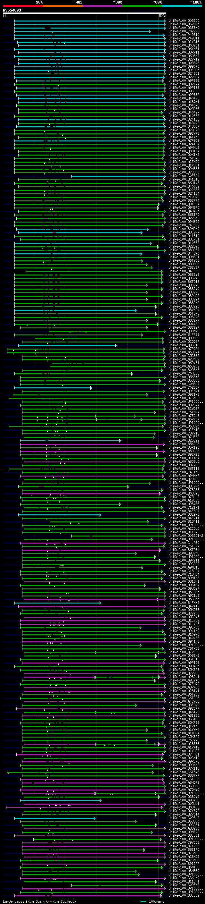Select hit label UniRef100_C6SV67

184,268
